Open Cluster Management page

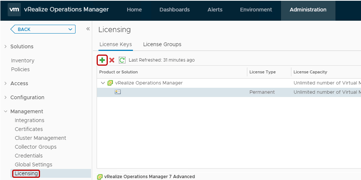(40, 138)
